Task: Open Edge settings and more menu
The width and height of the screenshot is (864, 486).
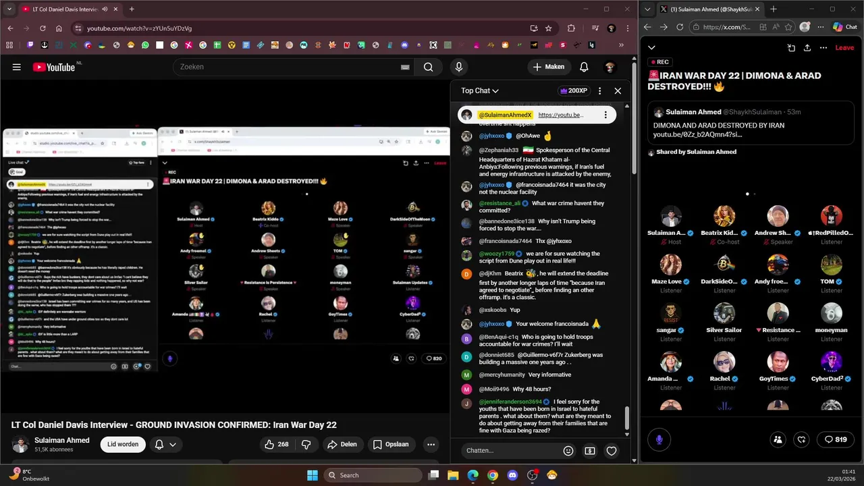Action: [821, 27]
